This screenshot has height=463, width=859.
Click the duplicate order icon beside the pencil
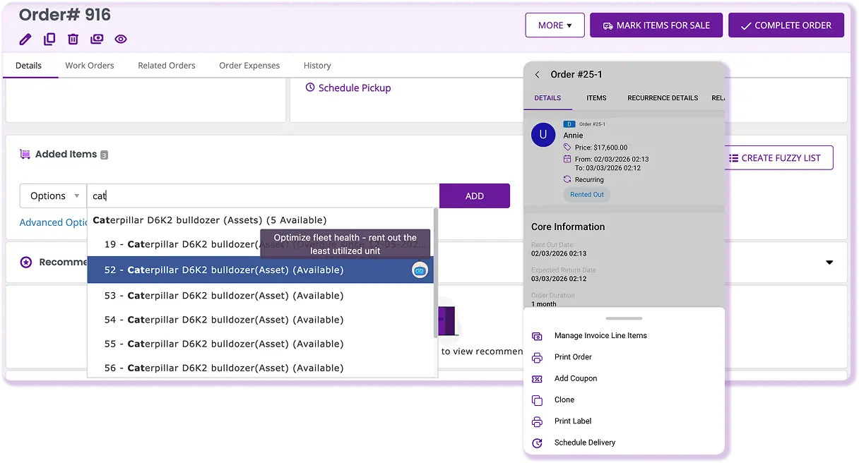(x=49, y=40)
